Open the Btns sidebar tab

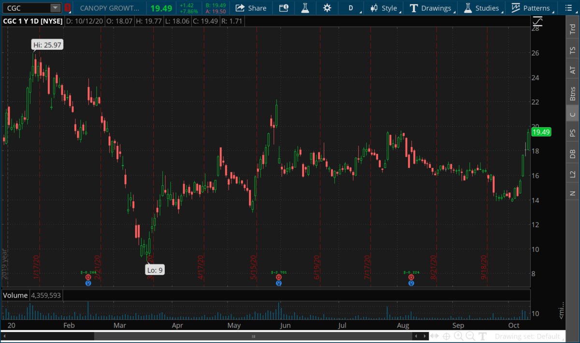pos(573,93)
